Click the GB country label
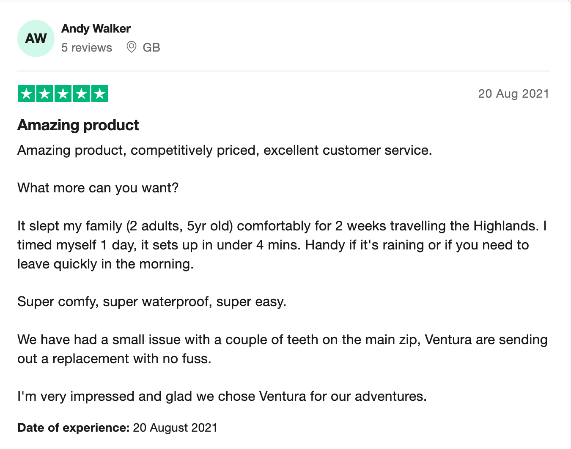Screen dimensions: 571x449 coord(151,48)
